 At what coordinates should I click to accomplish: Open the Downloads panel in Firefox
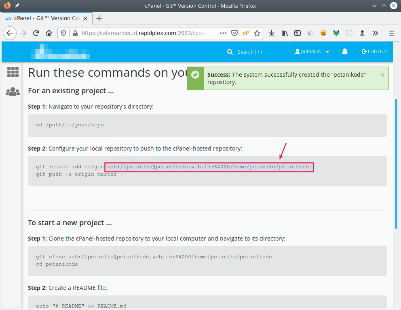click(x=271, y=33)
